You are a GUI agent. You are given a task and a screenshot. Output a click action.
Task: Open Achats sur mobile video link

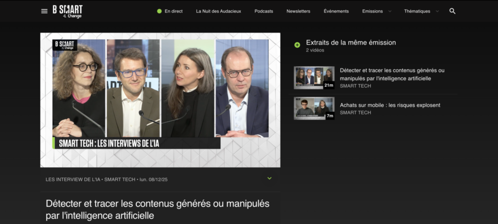tap(390, 105)
